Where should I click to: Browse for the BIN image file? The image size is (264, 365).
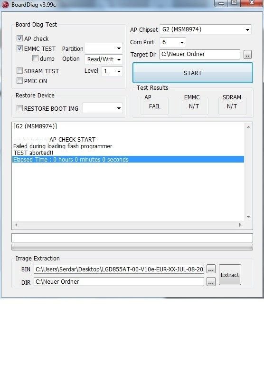(211, 269)
